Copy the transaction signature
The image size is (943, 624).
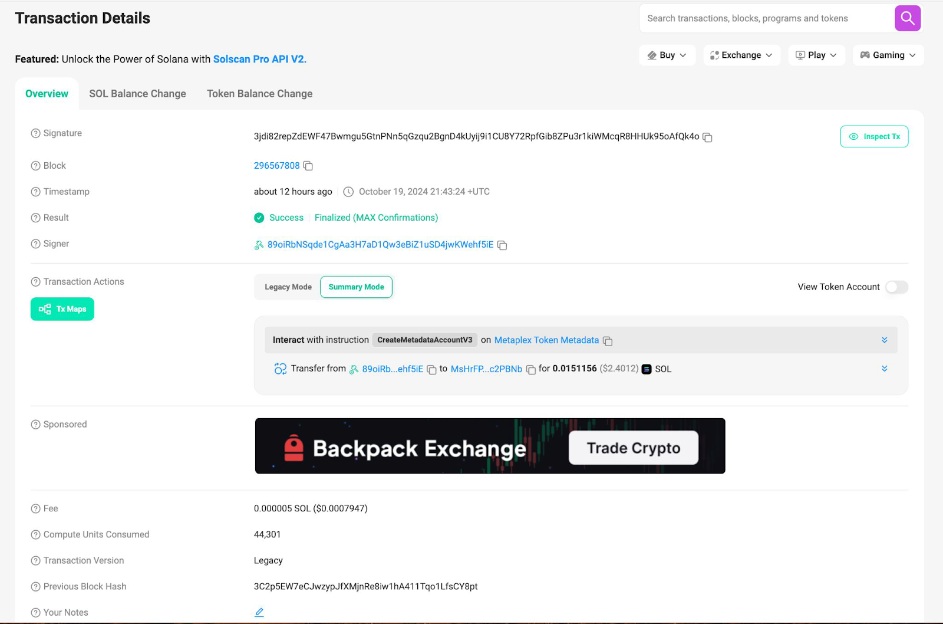[707, 137]
